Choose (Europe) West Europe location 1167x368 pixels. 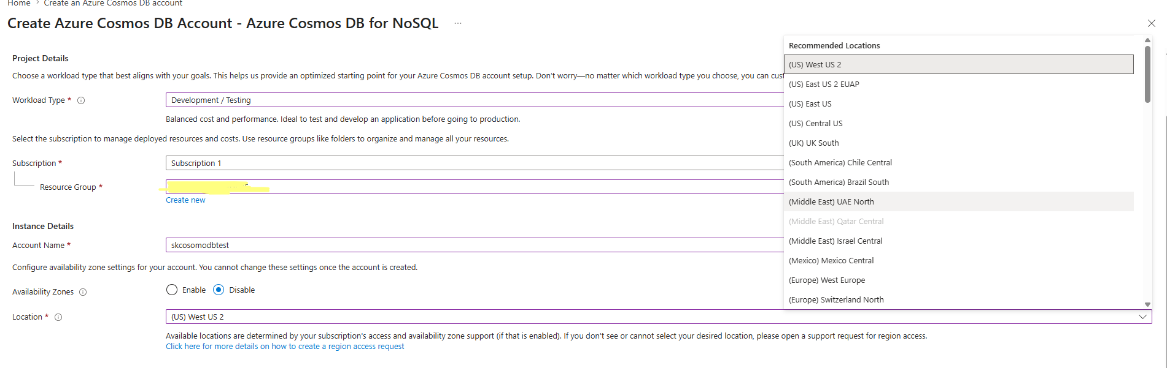(x=958, y=280)
